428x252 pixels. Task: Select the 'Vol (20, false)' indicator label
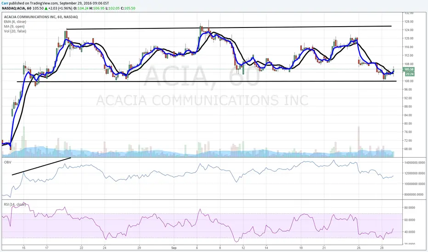click(15, 31)
